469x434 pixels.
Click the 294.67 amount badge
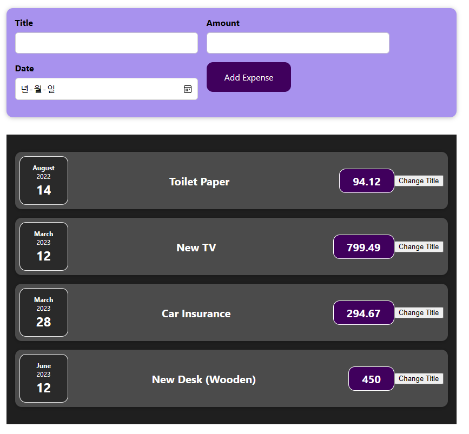(364, 312)
